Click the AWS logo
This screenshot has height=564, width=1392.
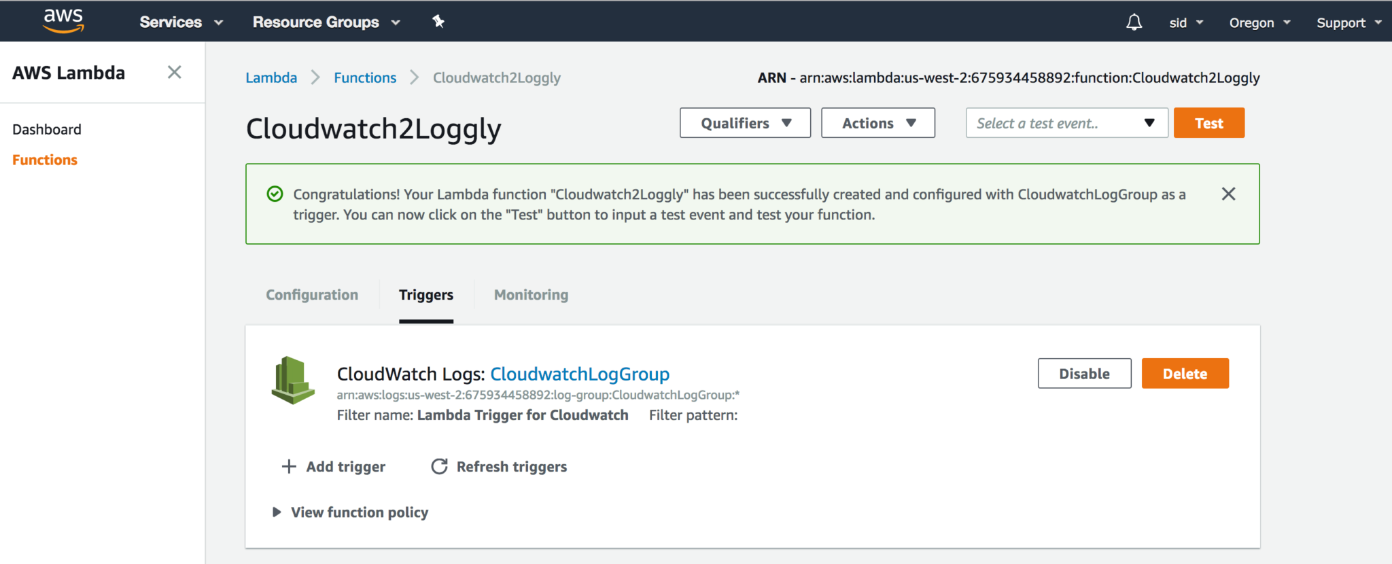tap(63, 21)
